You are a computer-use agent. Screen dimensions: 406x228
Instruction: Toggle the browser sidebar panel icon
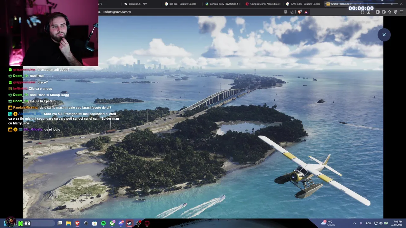click(x=378, y=12)
